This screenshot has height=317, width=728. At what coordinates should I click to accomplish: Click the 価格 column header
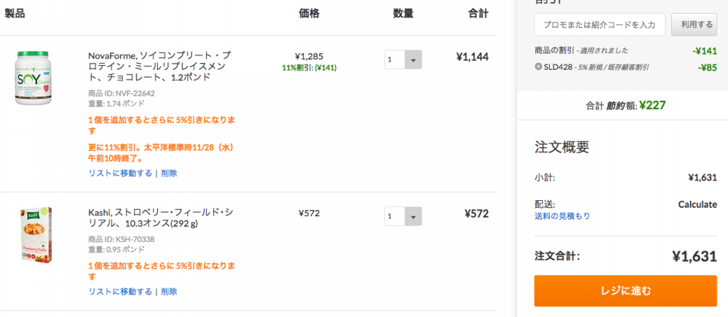pyautogui.click(x=309, y=14)
